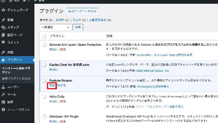This screenshot has width=218, height=123.
Task: Click the メニューを閉じる collapse arrow icon
Action: [3, 110]
